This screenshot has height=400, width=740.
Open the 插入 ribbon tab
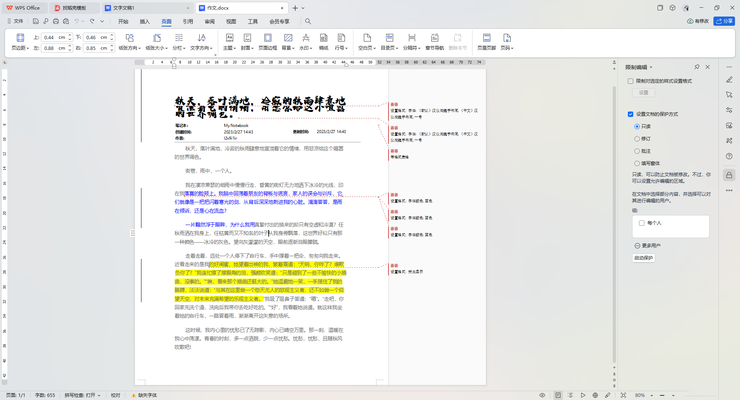pyautogui.click(x=145, y=22)
